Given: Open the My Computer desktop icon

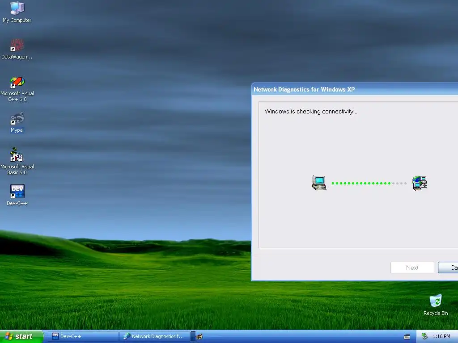Looking at the screenshot, I should coord(17,12).
